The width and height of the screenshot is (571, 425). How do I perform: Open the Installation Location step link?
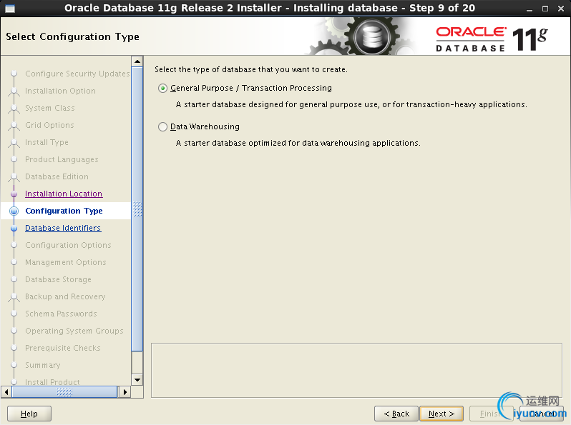point(64,194)
